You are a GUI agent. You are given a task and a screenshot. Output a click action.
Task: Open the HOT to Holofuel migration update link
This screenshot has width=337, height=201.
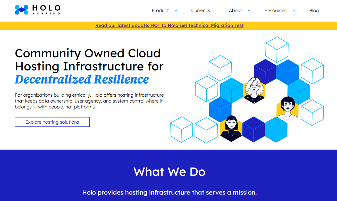point(169,25)
